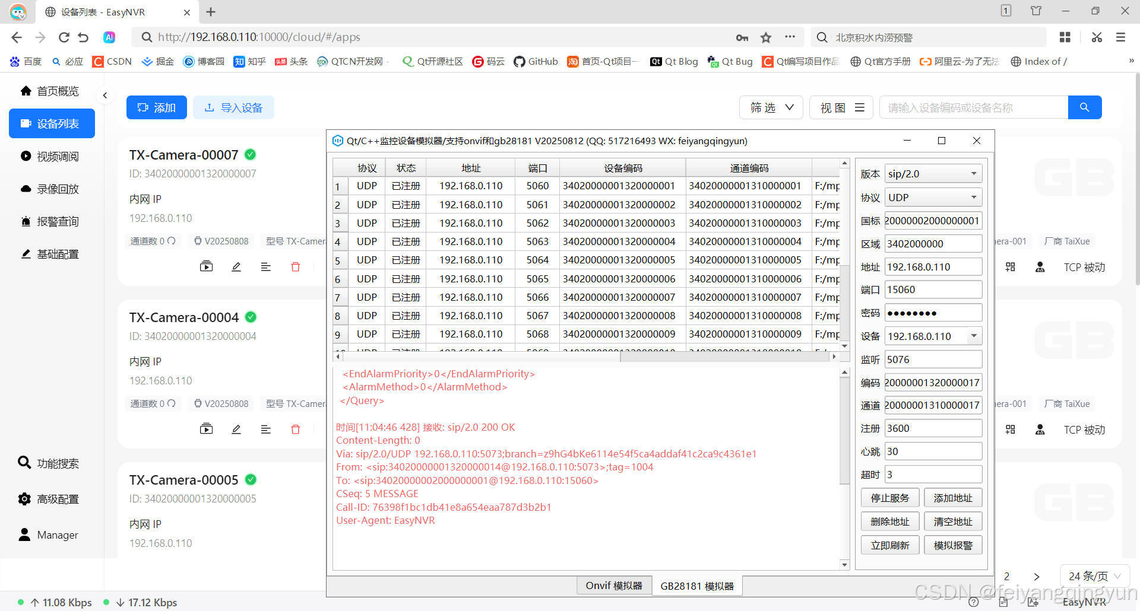Click the 添加 device button
Viewport: 1140px width, 611px height.
point(157,107)
